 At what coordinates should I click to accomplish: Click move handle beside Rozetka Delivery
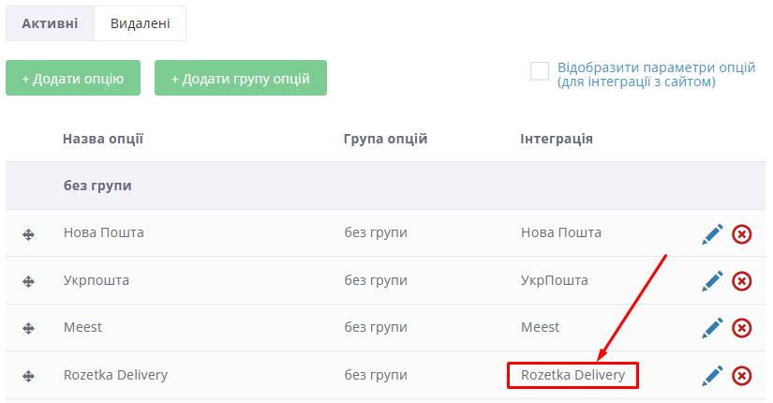point(28,376)
